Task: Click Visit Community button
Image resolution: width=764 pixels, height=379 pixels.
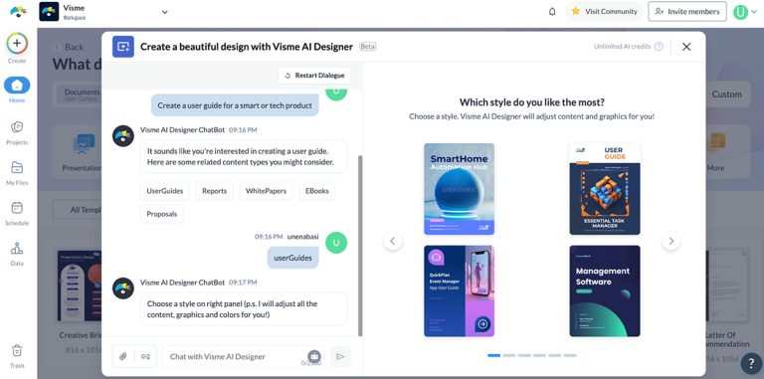Action: (x=604, y=11)
